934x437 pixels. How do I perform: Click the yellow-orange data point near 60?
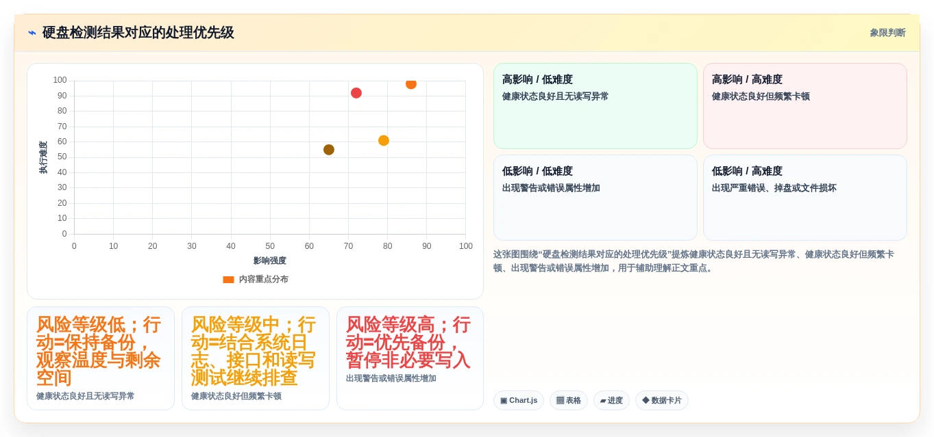(384, 140)
